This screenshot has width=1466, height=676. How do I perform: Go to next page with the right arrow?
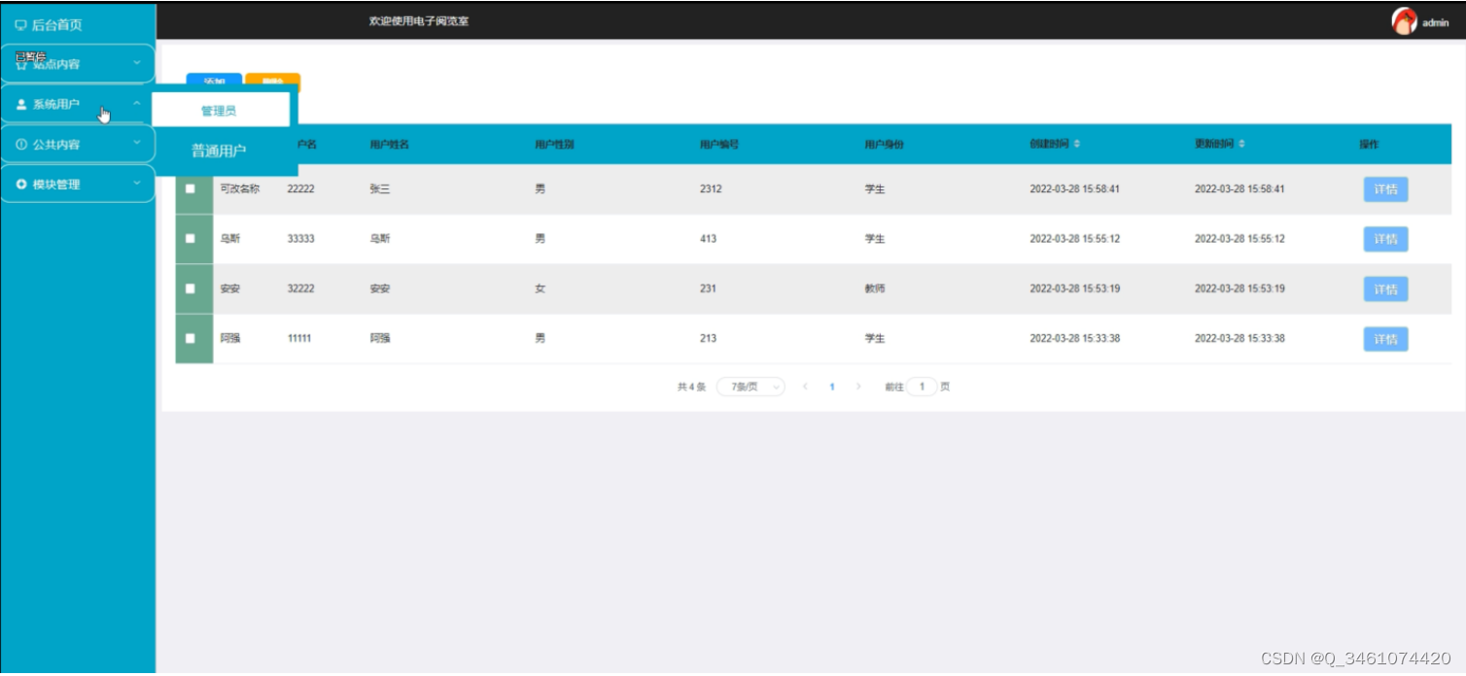click(858, 387)
